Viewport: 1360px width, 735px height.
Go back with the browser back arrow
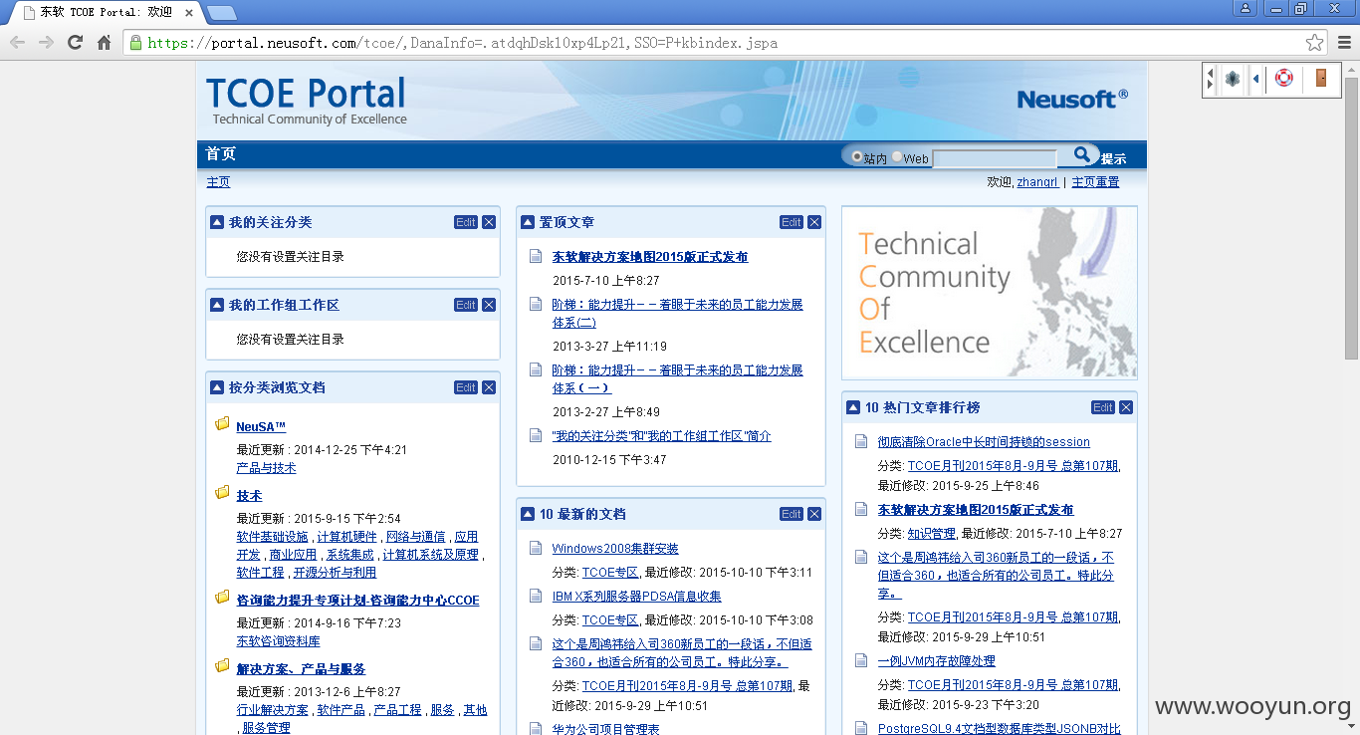coord(17,43)
